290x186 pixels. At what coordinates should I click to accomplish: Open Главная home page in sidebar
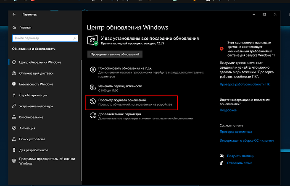25,28
